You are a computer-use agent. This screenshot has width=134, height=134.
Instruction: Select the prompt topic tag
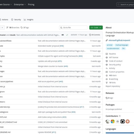110,45
